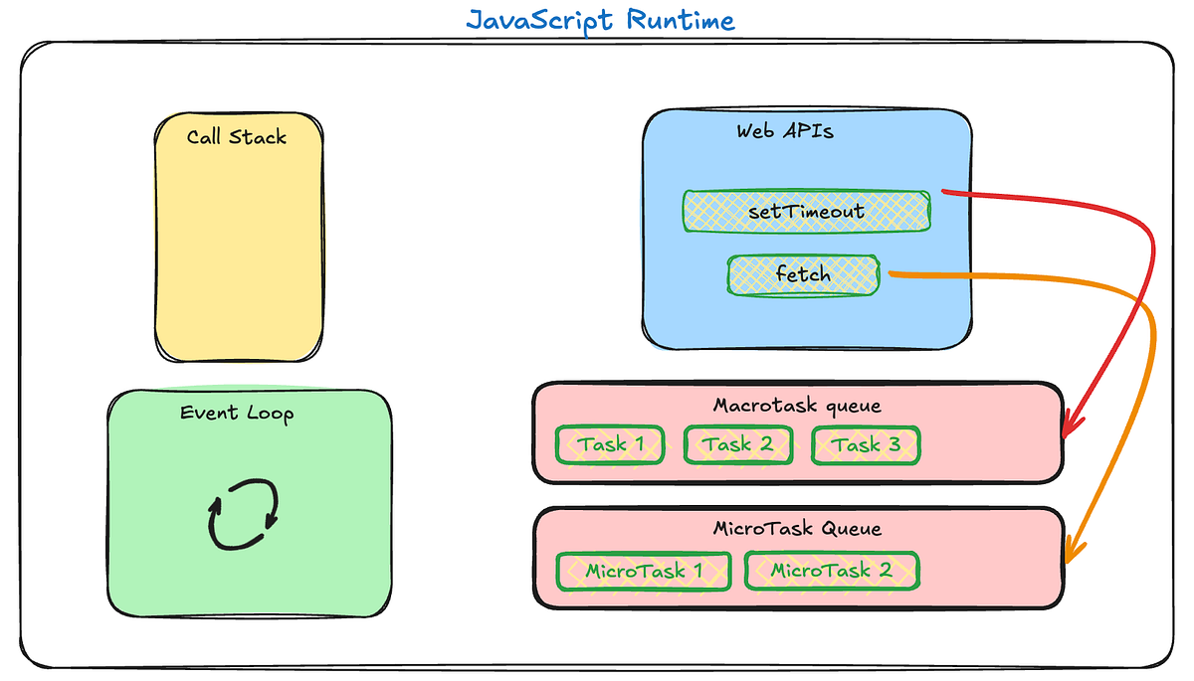Viewport: 1194px width, 681px height.
Task: Click the Macrotask queue header label
Action: click(797, 405)
